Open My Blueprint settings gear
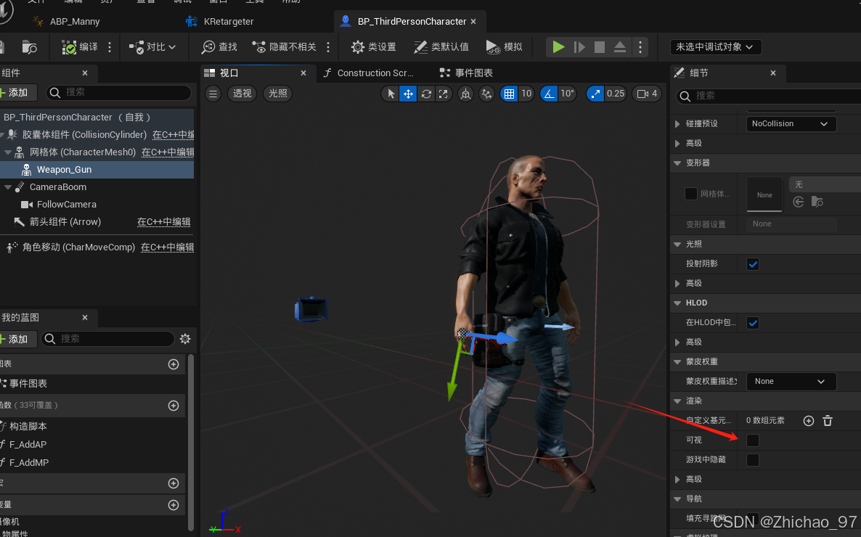This screenshot has height=537, width=861. pyautogui.click(x=185, y=339)
